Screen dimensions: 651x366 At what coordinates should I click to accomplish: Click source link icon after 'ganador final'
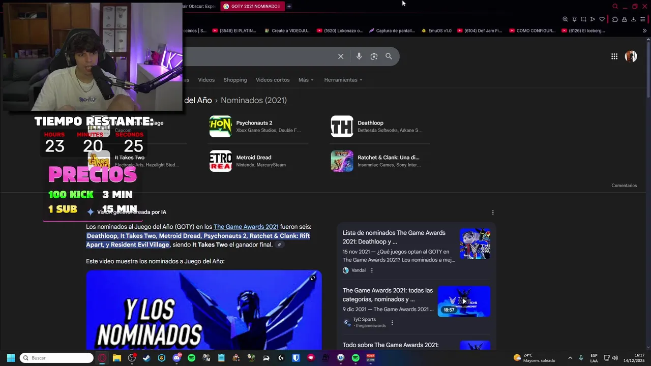[279, 245]
